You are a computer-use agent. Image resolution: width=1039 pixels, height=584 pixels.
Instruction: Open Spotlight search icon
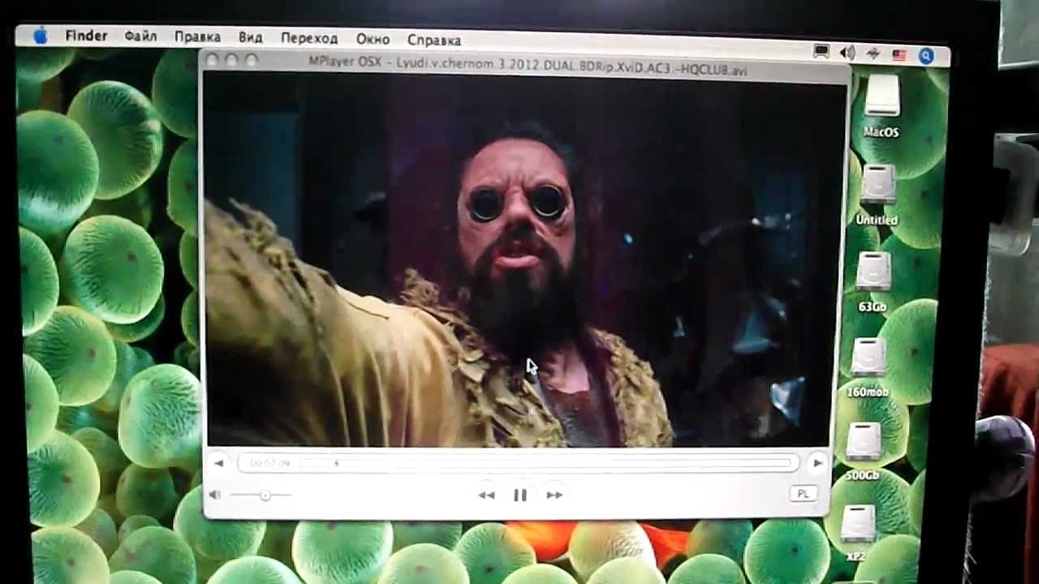pyautogui.click(x=926, y=55)
